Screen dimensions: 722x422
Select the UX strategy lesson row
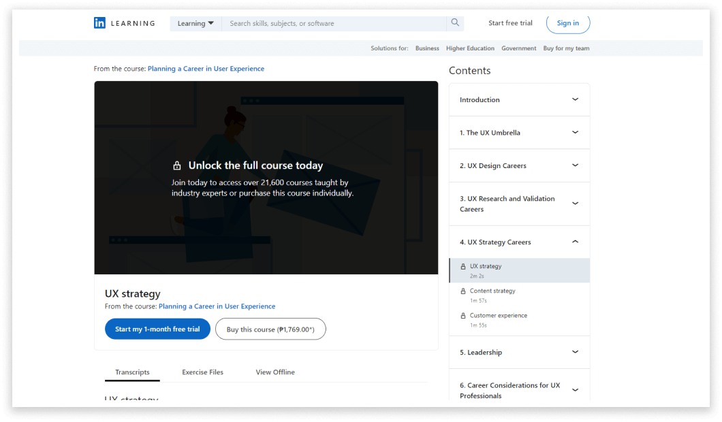tap(520, 271)
